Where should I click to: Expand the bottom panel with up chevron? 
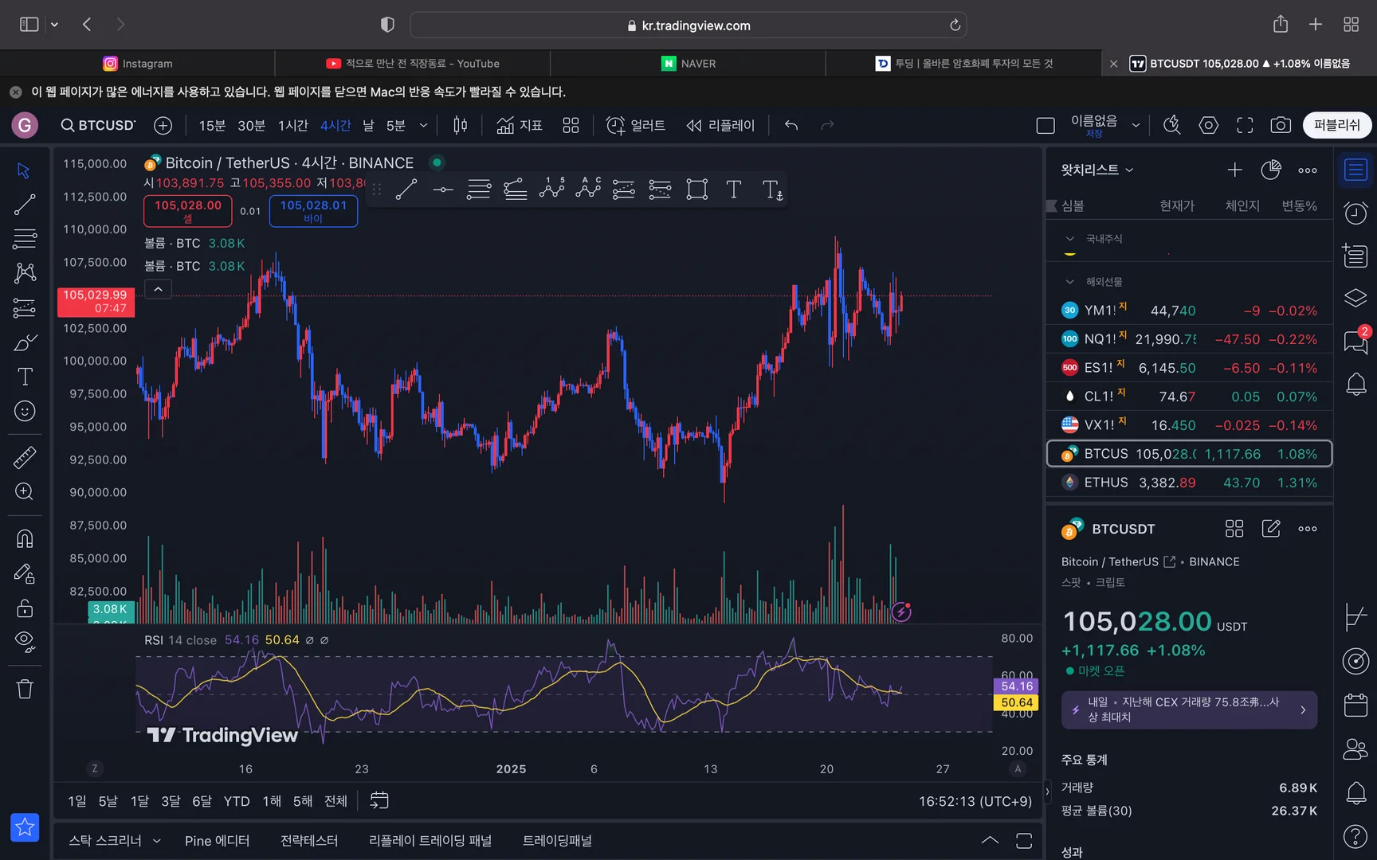click(990, 841)
